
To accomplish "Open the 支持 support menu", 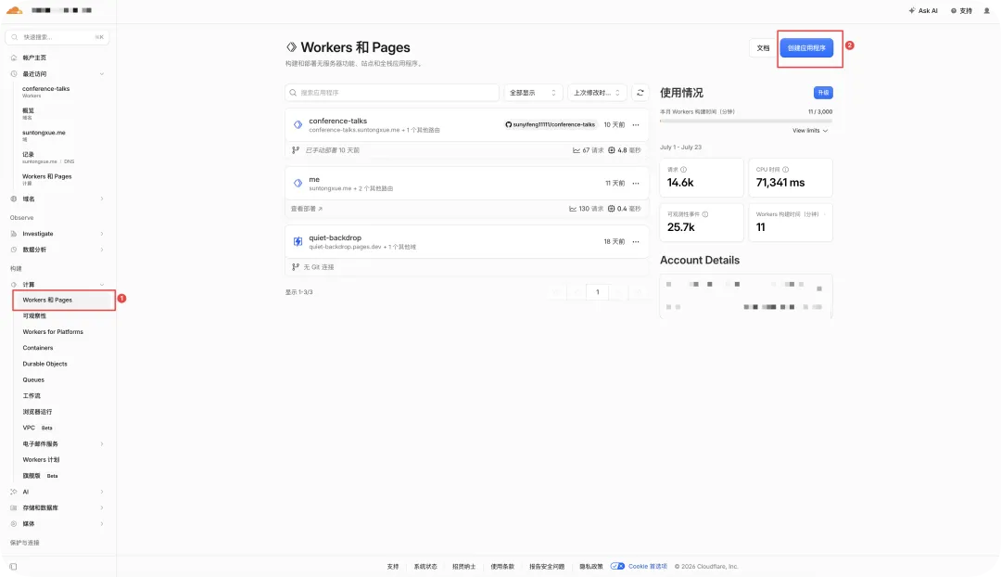I will pos(961,11).
